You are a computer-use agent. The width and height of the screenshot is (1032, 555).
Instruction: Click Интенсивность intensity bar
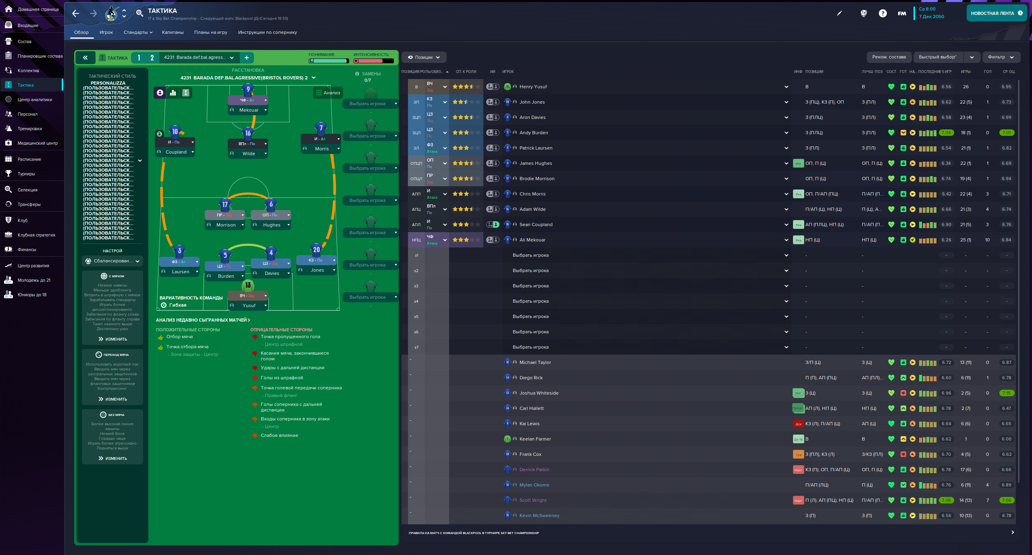[x=373, y=61]
